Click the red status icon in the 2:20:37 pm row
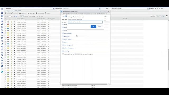This screenshot has height=95, width=169. pos(8,37)
